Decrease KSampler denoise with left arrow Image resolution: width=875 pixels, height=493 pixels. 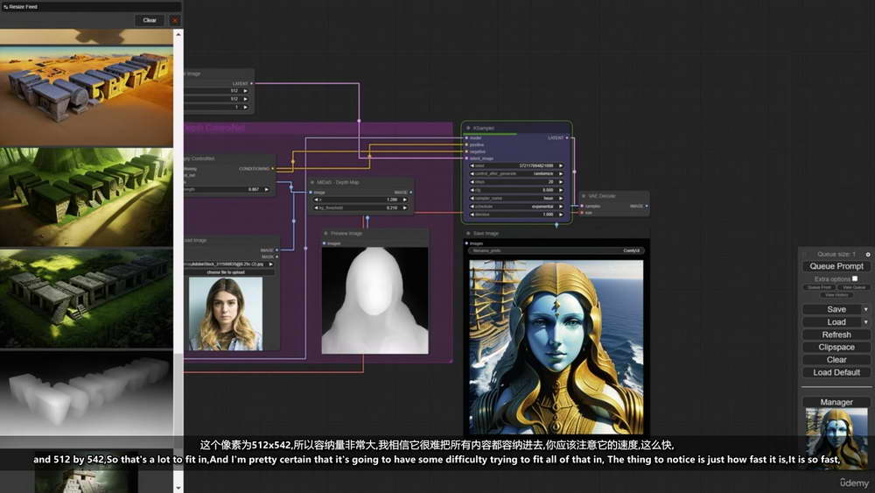click(x=472, y=215)
